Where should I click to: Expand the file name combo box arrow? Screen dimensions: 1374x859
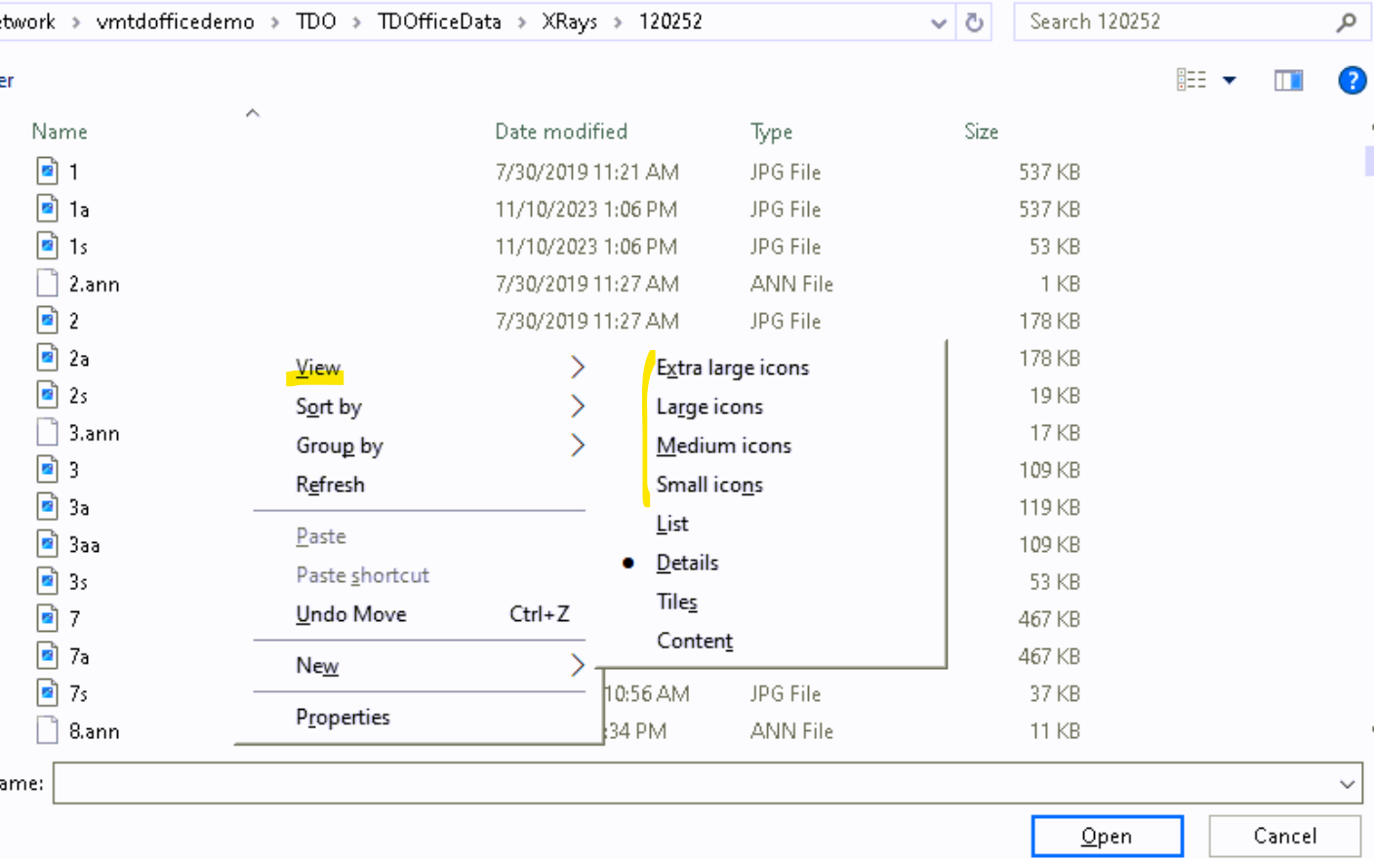[x=1347, y=784]
